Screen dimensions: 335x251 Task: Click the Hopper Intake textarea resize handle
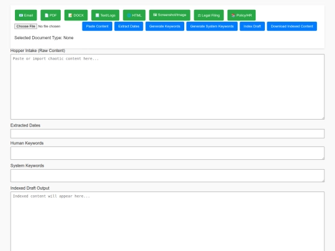[323, 118]
